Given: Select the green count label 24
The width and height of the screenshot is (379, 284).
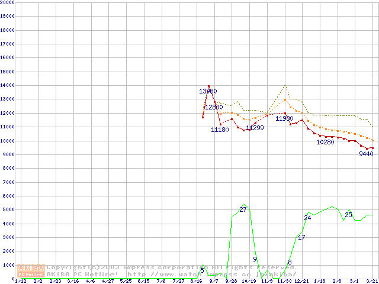Looking at the screenshot, I should pos(307,218).
